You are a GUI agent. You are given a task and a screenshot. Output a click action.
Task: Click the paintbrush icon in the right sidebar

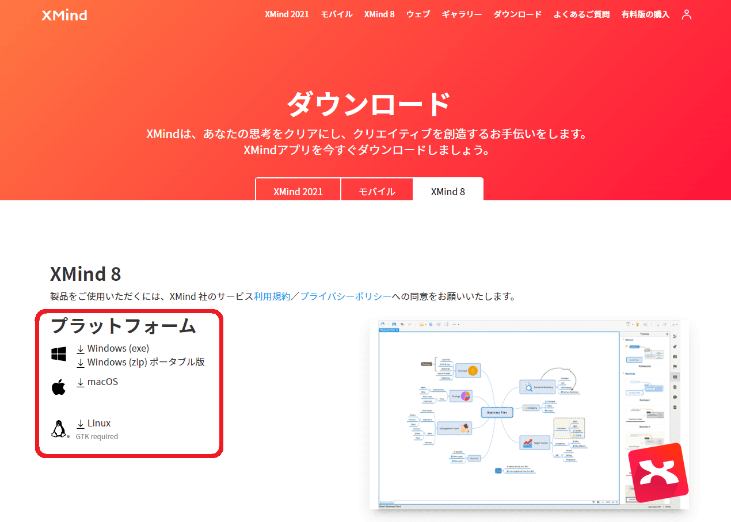point(675,346)
